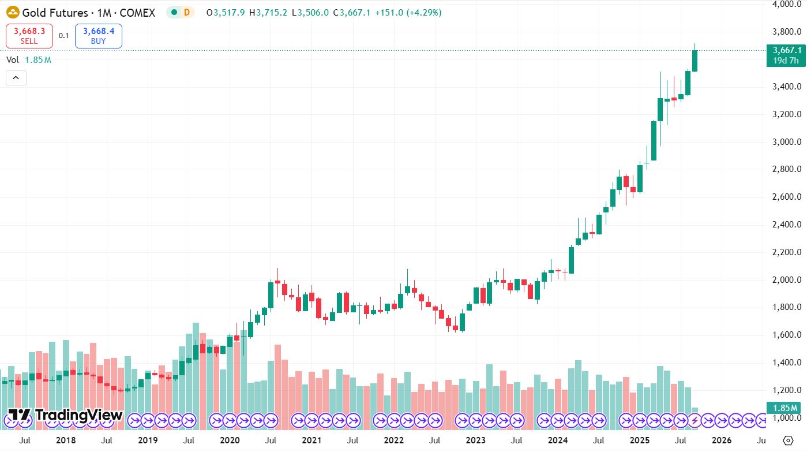Click the 2023 label on the time axis
Image resolution: width=807 pixels, height=452 pixels.
point(475,440)
